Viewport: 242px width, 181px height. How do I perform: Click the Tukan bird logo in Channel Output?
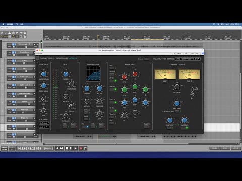click(194, 93)
